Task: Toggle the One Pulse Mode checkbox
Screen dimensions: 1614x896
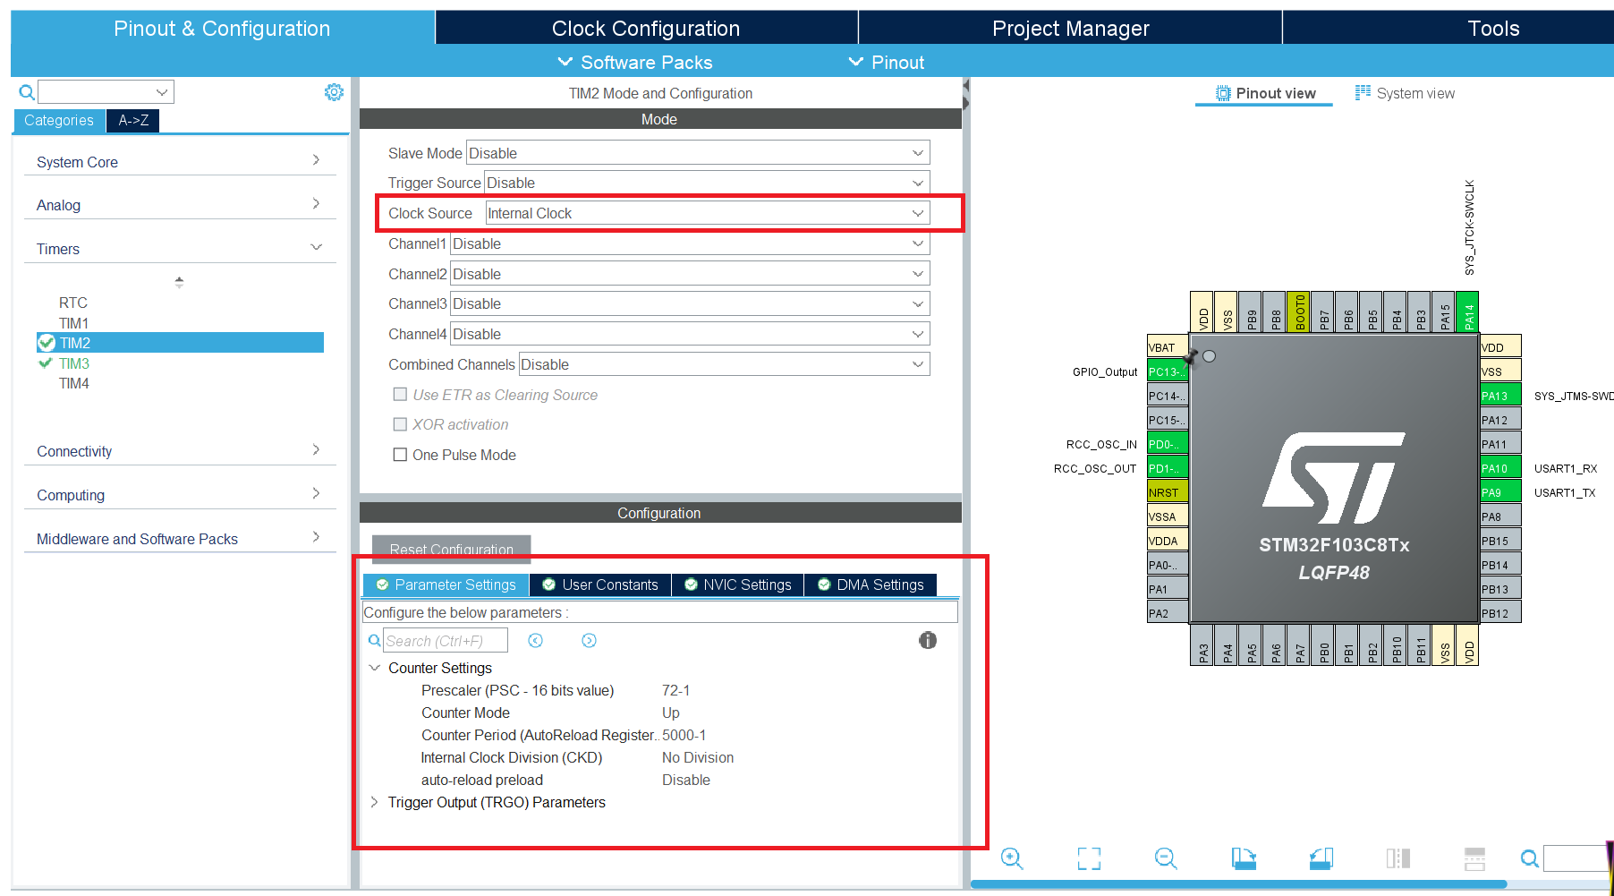Action: 401,455
